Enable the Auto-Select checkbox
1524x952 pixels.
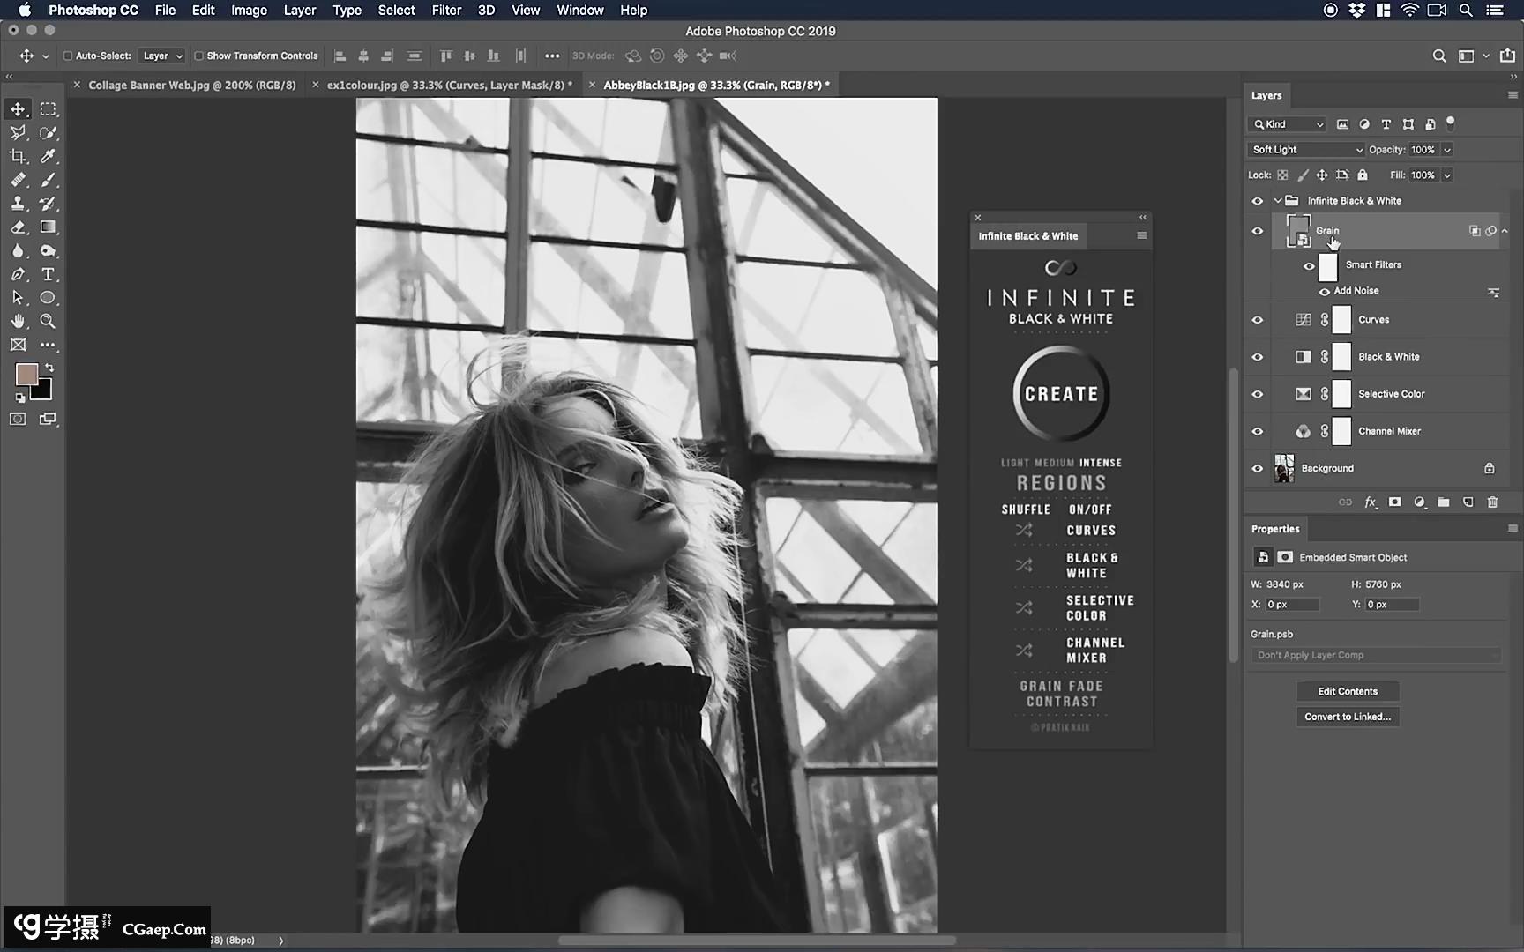(68, 56)
